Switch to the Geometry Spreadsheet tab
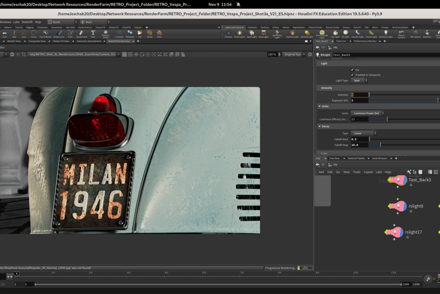The height and width of the screenshot is (294, 440). click(89, 41)
